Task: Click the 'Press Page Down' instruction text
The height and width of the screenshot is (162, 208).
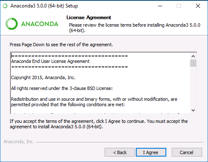Action: pyautogui.click(x=61, y=45)
